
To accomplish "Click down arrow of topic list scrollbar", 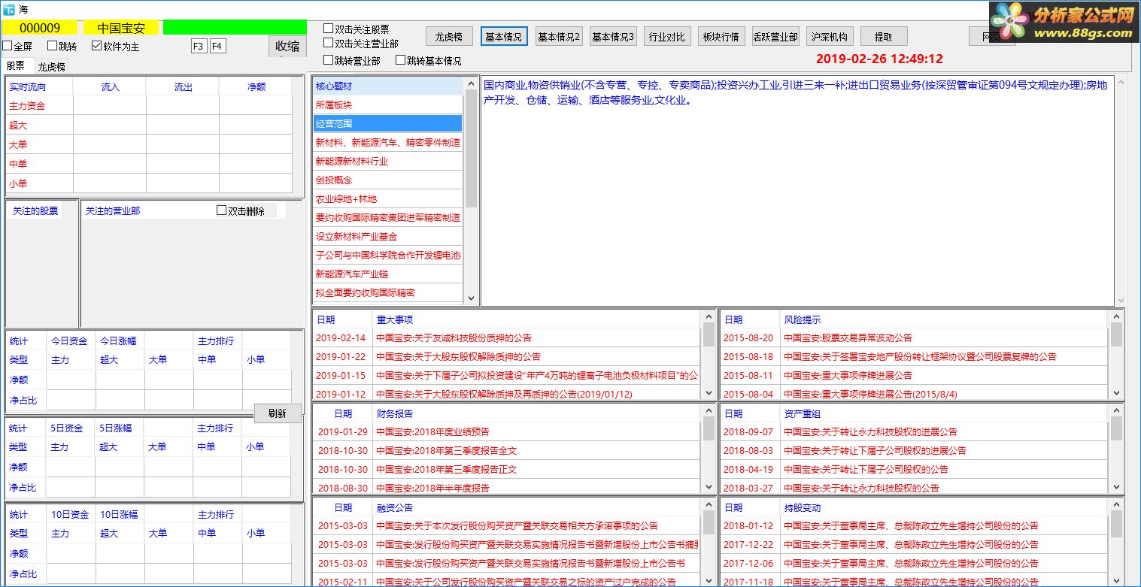I will 472,298.
